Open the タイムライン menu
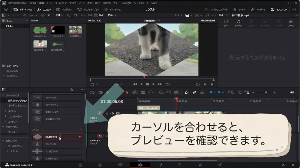Screen dimensions: 300x168 pyautogui.click(x=61, y=3)
